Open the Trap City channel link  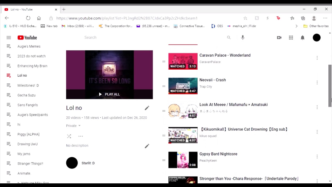tap(206, 87)
